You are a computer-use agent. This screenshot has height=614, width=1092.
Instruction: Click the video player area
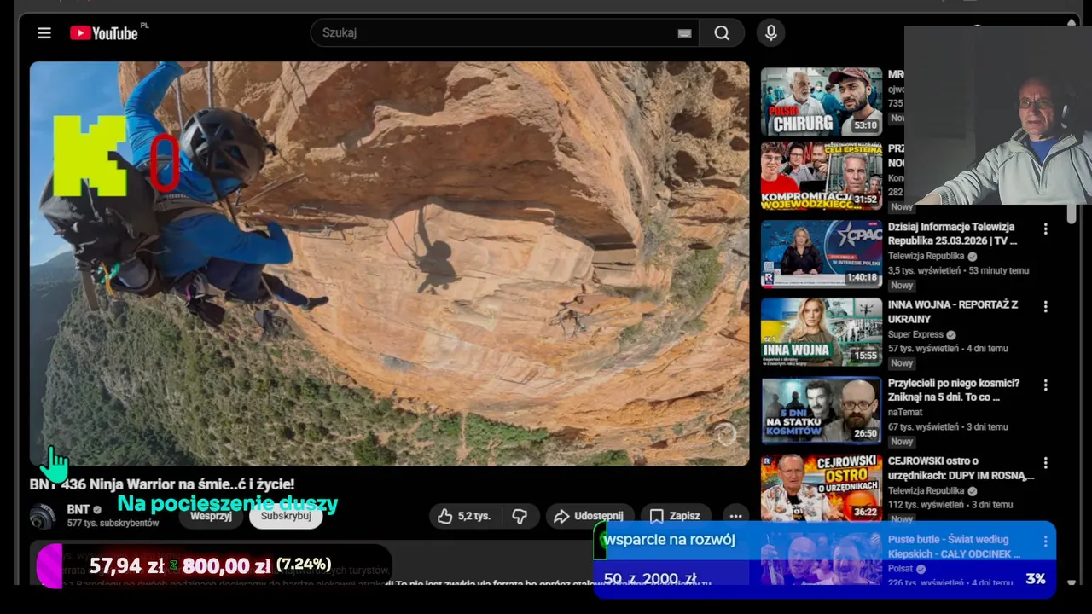click(389, 264)
